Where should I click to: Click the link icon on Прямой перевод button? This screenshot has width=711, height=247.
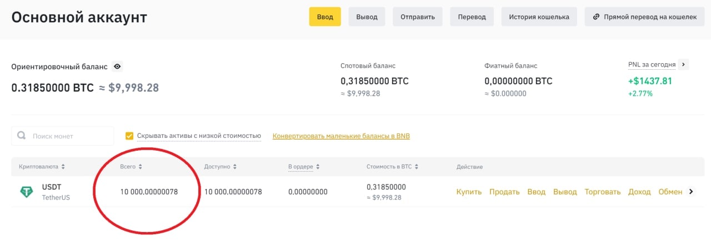point(596,17)
